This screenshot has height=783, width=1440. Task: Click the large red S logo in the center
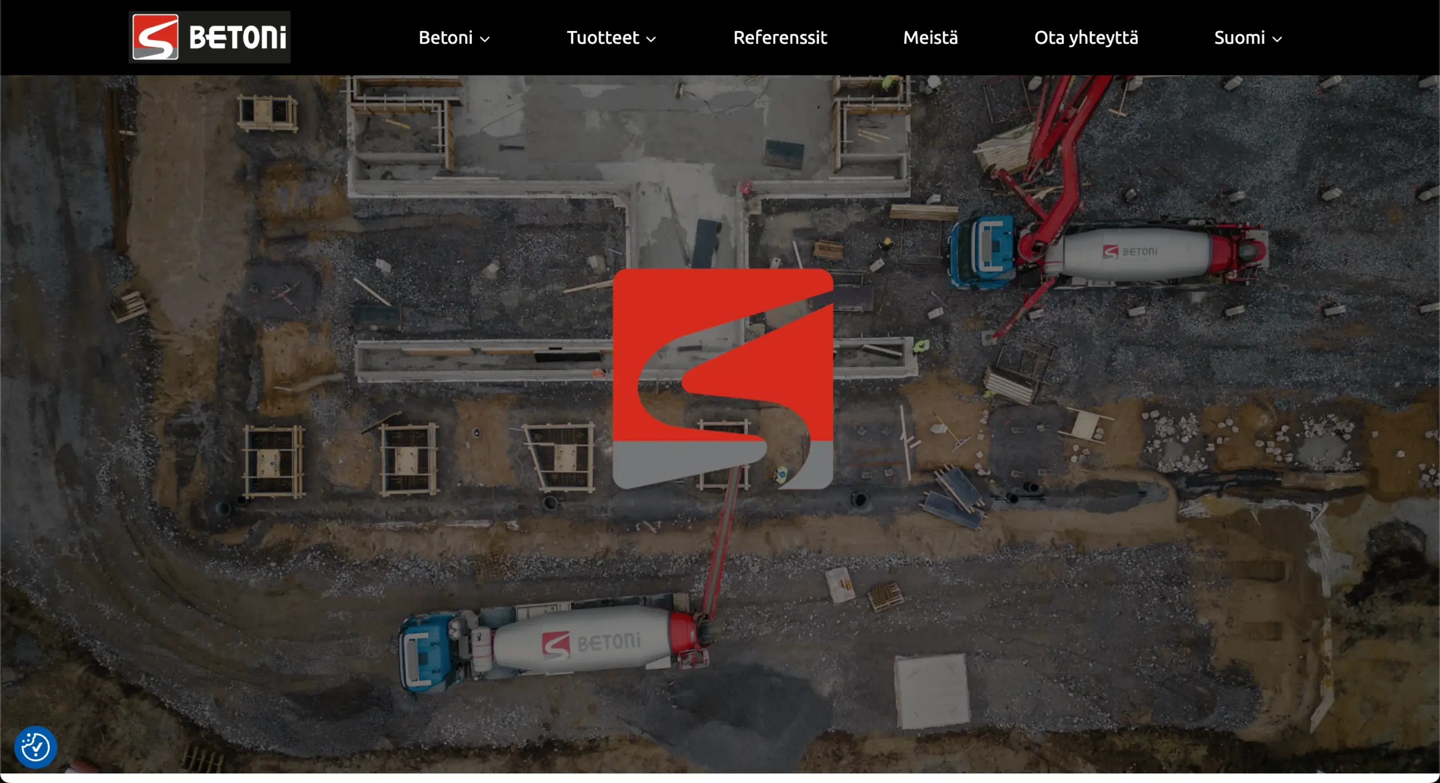(723, 379)
